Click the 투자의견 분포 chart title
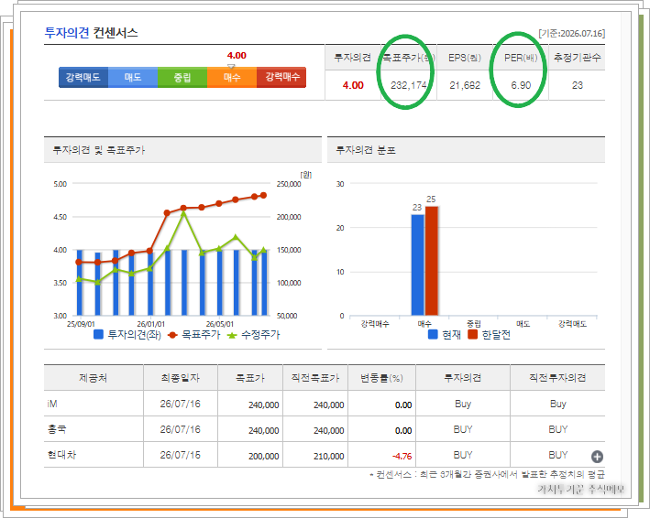Image resolution: width=650 pixels, height=518 pixels. pos(366,150)
